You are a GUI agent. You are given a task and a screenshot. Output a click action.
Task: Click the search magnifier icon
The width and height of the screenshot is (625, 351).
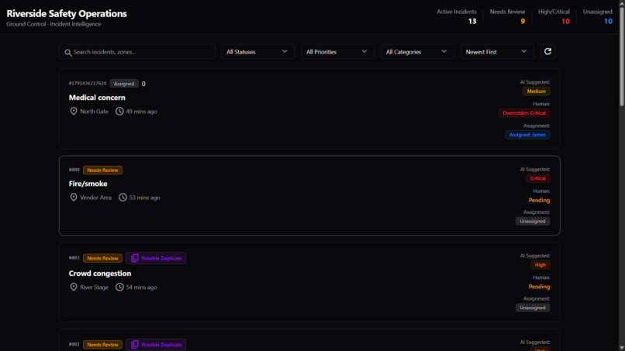68,52
